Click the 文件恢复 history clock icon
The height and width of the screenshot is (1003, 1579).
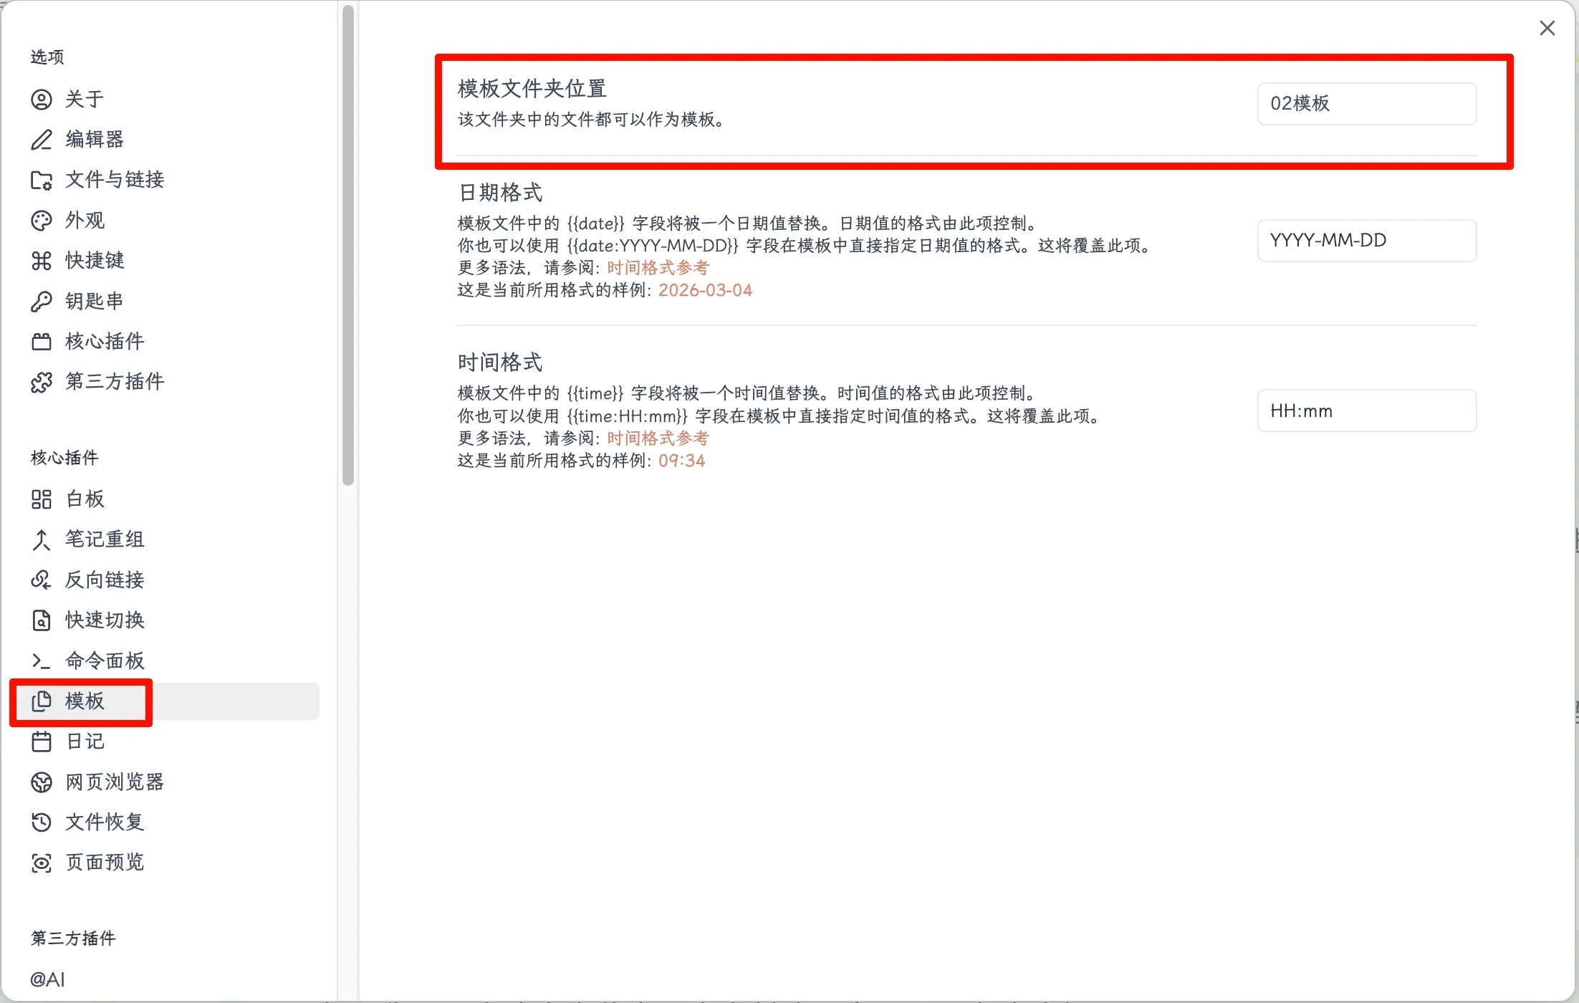coord(42,822)
